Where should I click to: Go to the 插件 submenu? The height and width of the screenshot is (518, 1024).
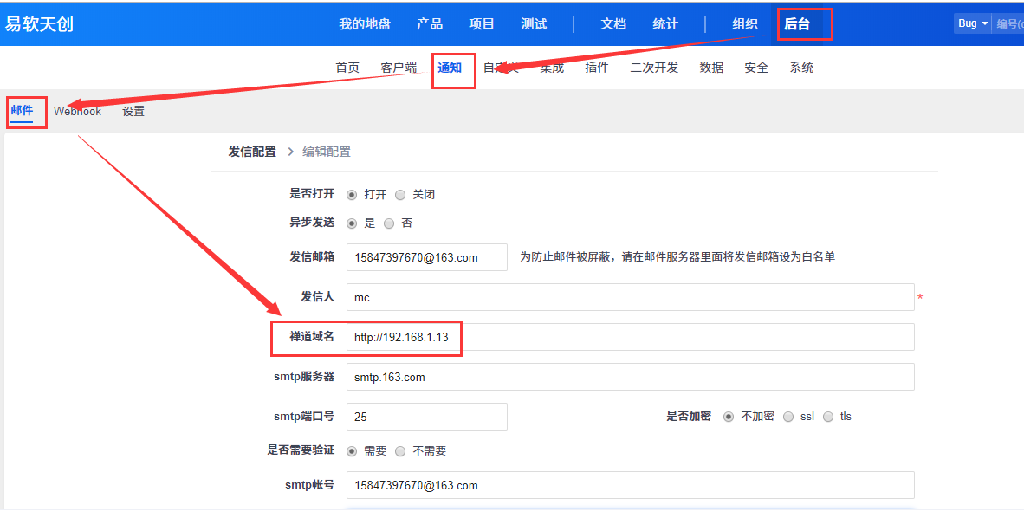597,68
